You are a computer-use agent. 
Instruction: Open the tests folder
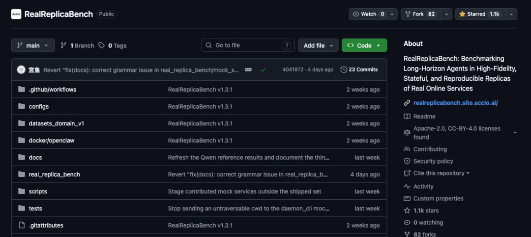tap(35, 208)
